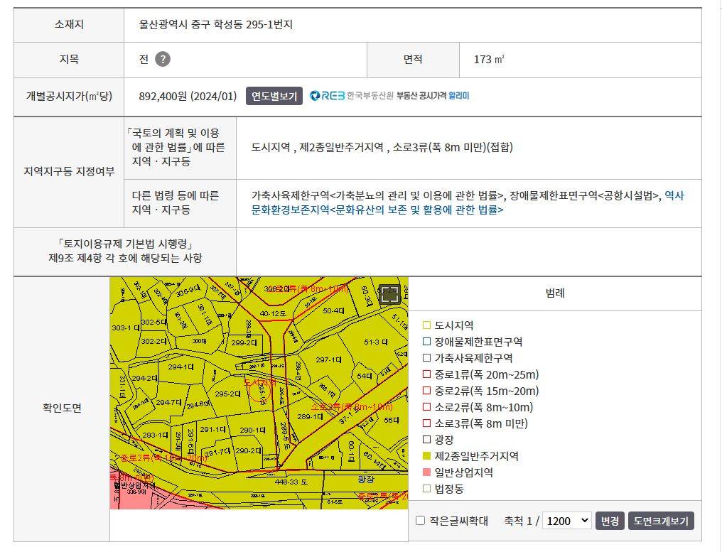Click the red-circled target parcel on the map
722x552 pixels.
pyautogui.click(x=259, y=391)
